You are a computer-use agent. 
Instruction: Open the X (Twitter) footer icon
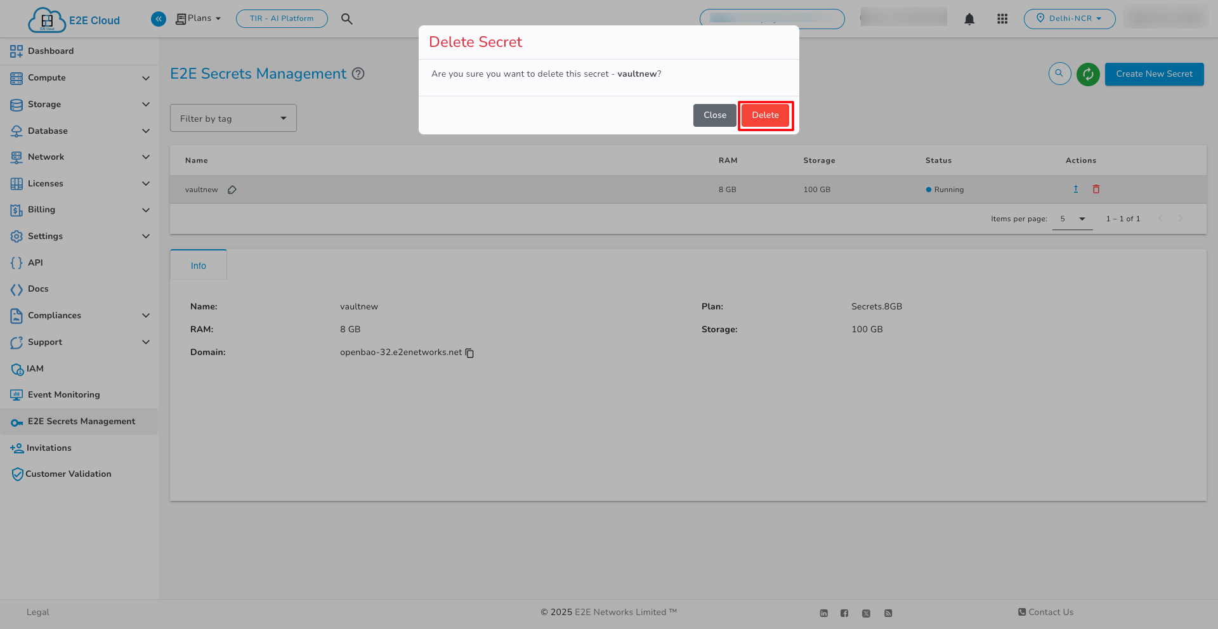(x=866, y=613)
